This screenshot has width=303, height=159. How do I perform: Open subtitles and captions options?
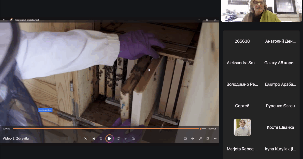pyautogui.click(x=185, y=139)
